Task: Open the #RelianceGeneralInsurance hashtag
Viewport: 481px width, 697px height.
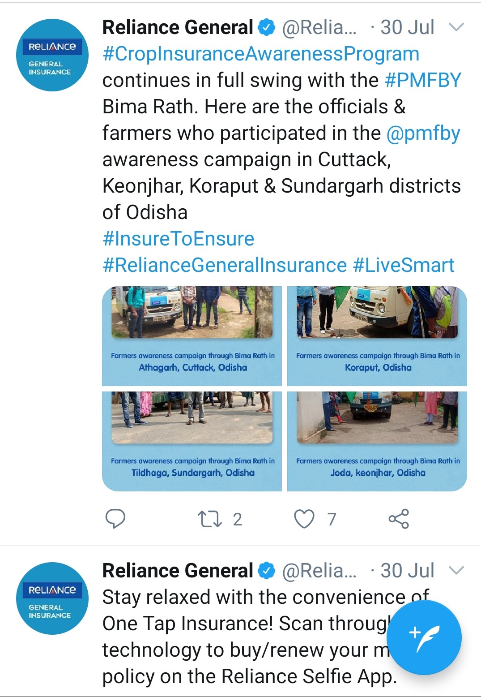Action: coord(225,265)
